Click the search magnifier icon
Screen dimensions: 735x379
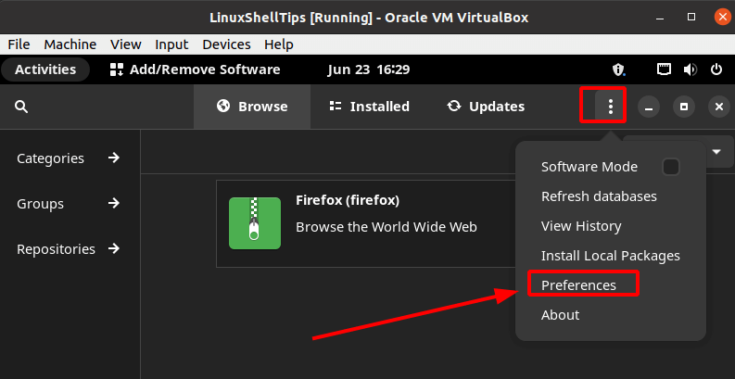click(21, 107)
